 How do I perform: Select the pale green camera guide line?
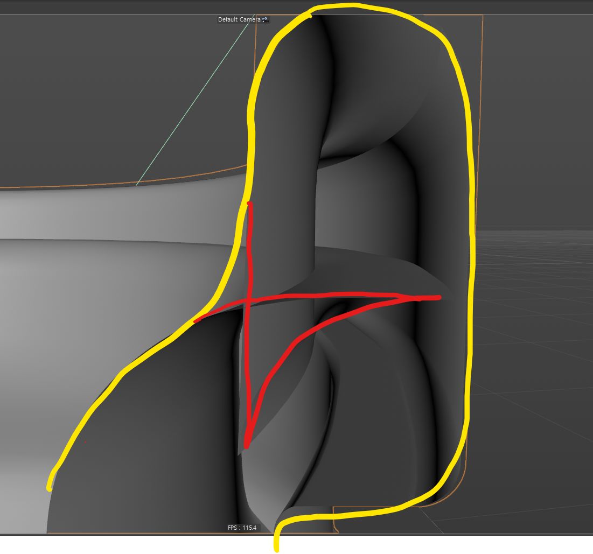click(x=194, y=101)
